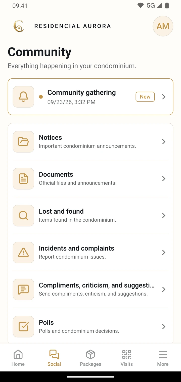
Task: Open the Polls title
Action: (46, 322)
